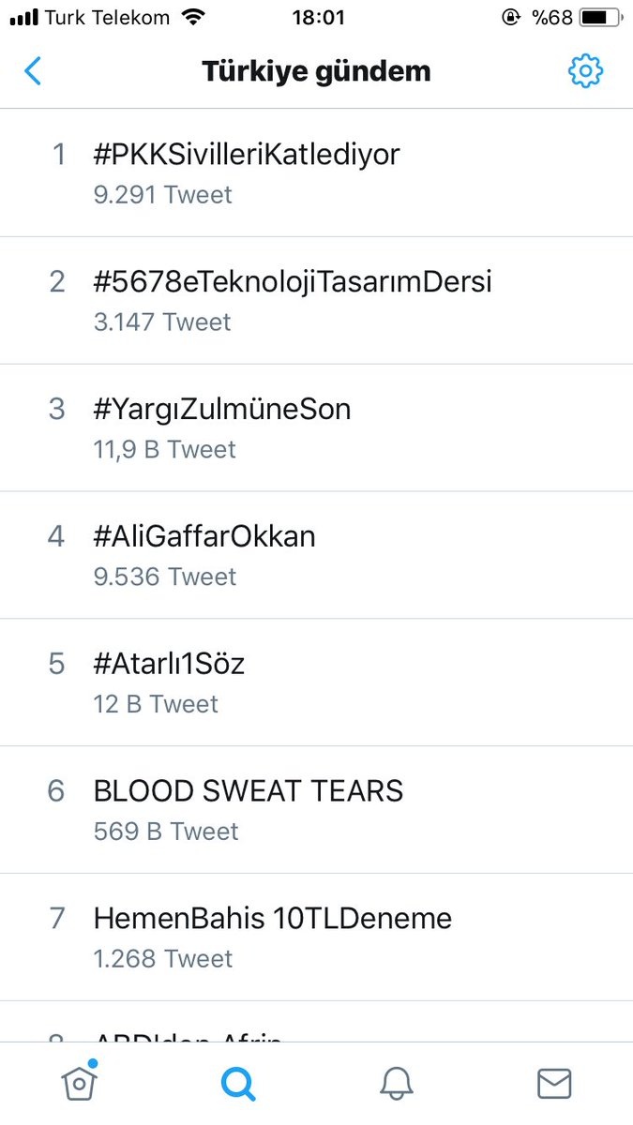
Task: Select the #YargıZulmüneSon hashtag
Action: 222,410
